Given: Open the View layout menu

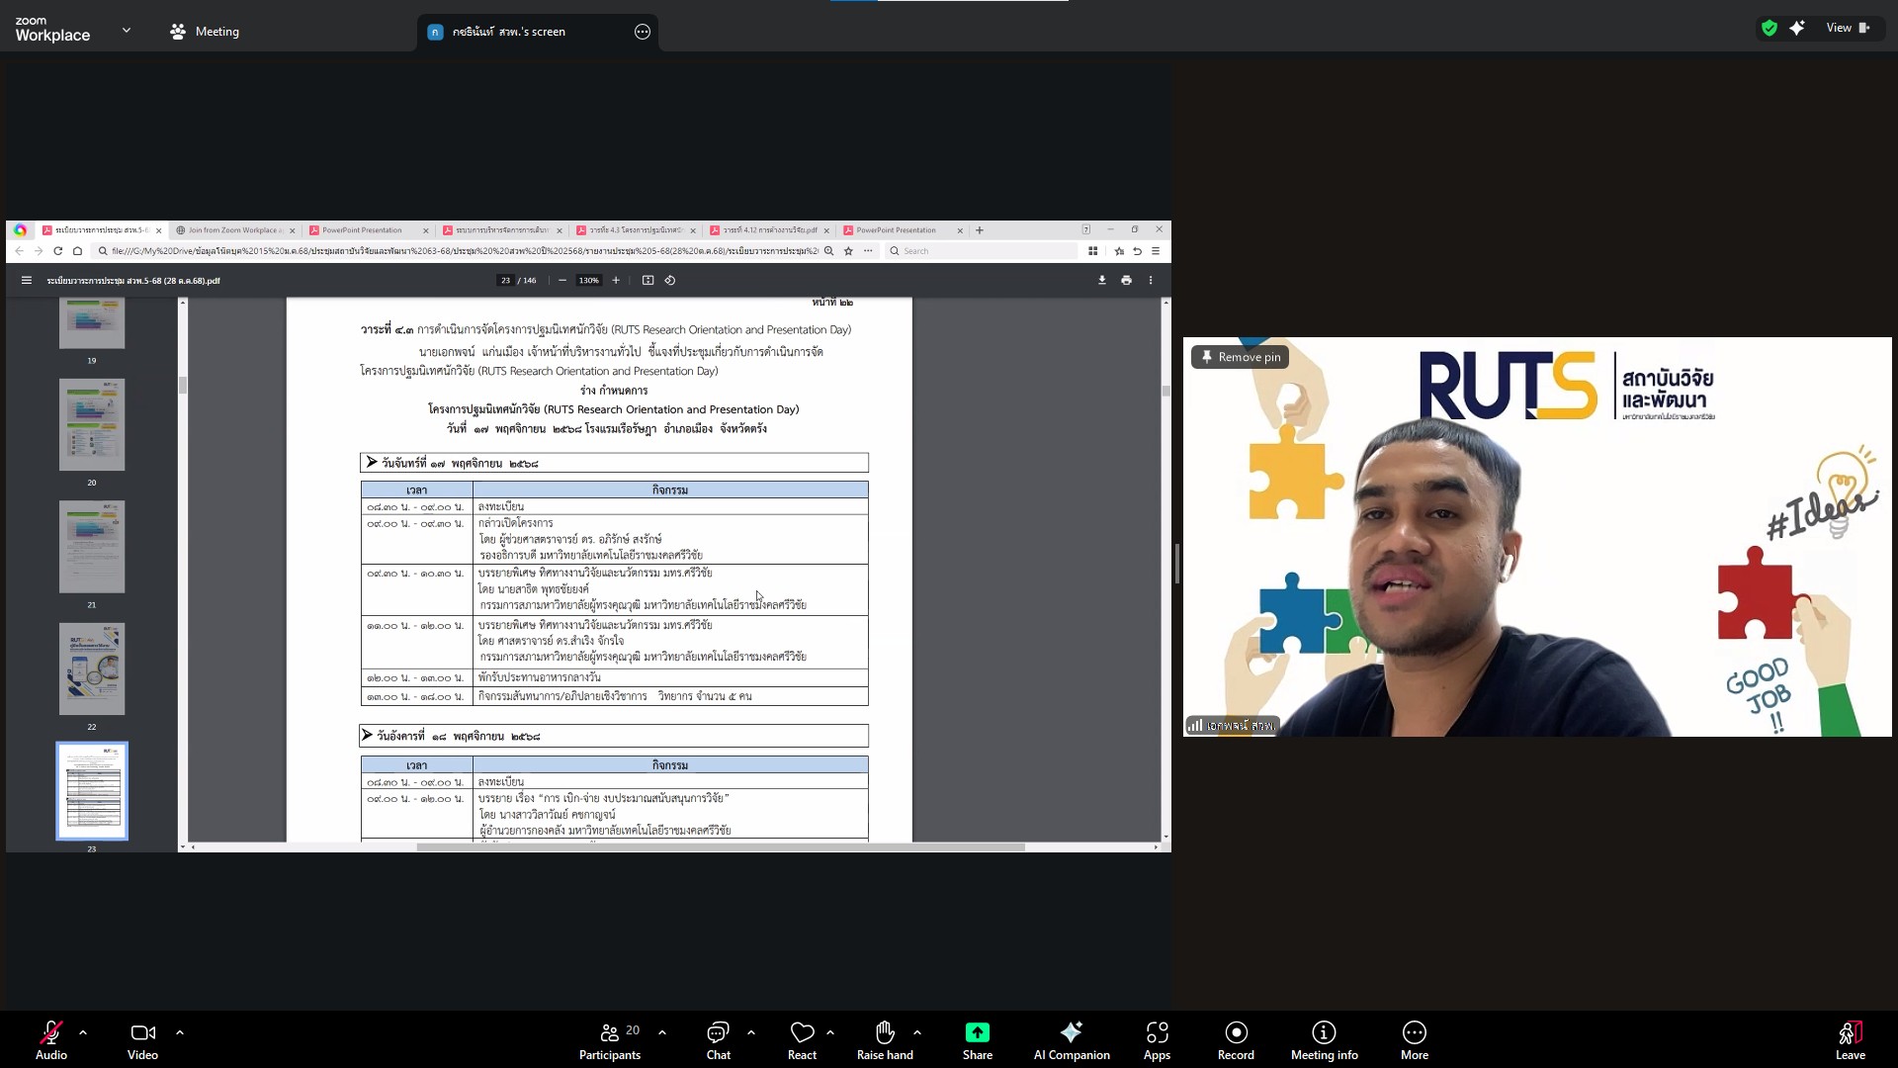Looking at the screenshot, I should click(1847, 28).
